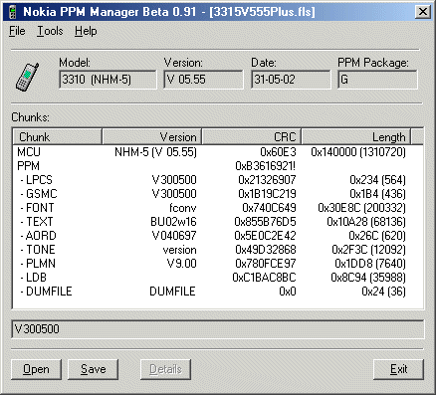Click the TEXT CRC value 0x855B76D5
Screen dimensions: 436x395
click(x=265, y=222)
